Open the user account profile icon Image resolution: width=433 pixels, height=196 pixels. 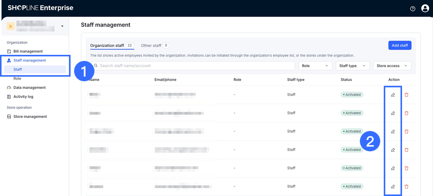tap(425, 8)
